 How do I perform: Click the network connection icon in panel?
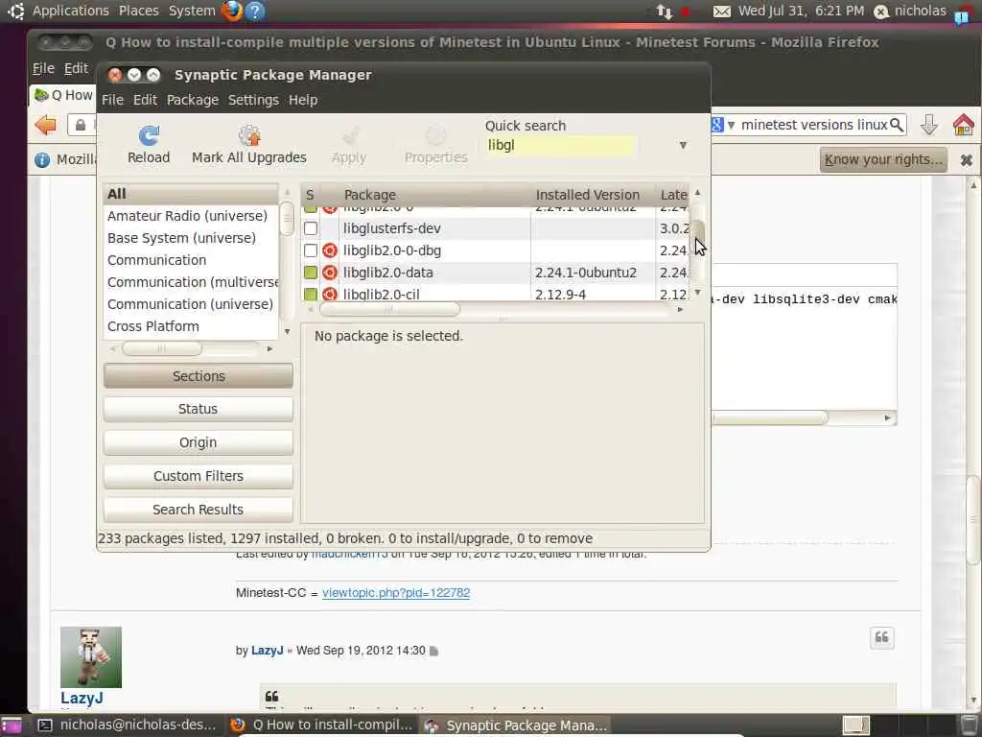(x=664, y=12)
